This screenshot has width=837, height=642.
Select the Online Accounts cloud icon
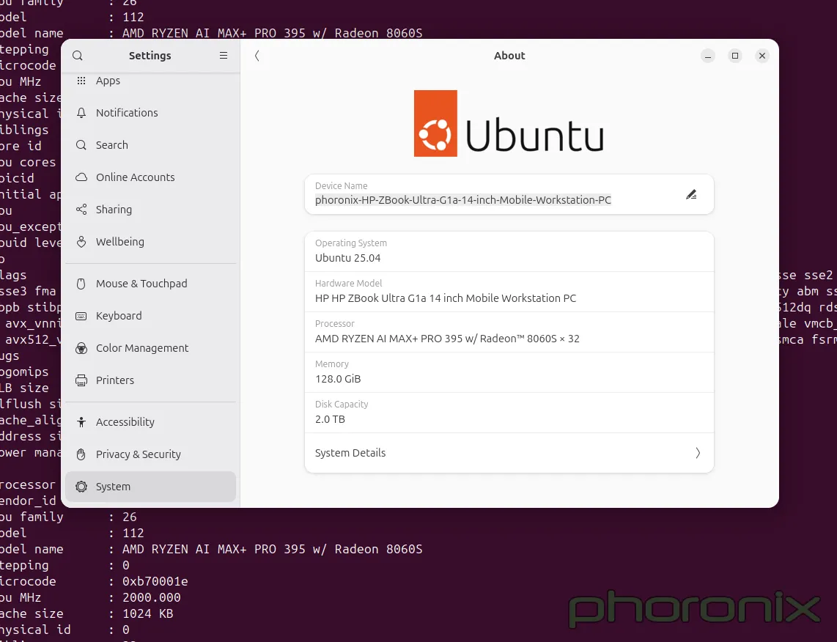(81, 177)
